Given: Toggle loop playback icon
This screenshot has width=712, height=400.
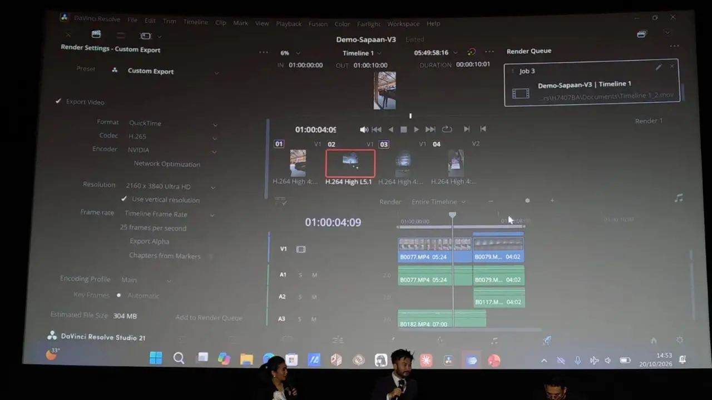Looking at the screenshot, I should pos(447,129).
